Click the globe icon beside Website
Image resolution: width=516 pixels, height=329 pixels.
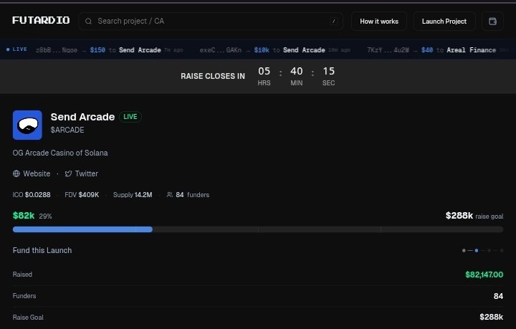(x=16, y=173)
